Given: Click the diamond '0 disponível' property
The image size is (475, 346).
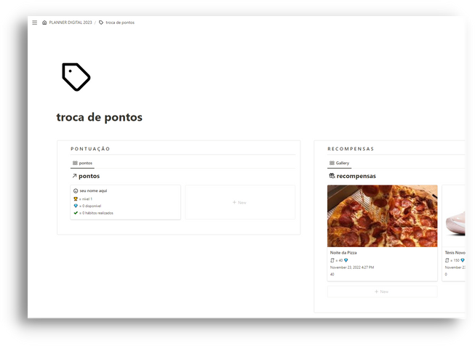Looking at the screenshot, I should (x=87, y=206).
